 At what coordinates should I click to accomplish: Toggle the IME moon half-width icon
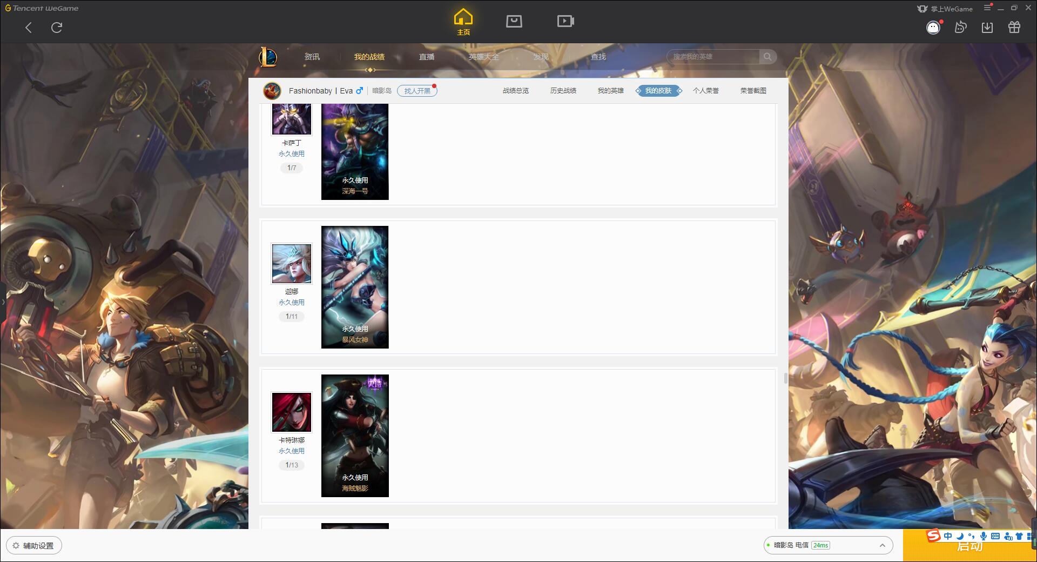[x=960, y=536]
